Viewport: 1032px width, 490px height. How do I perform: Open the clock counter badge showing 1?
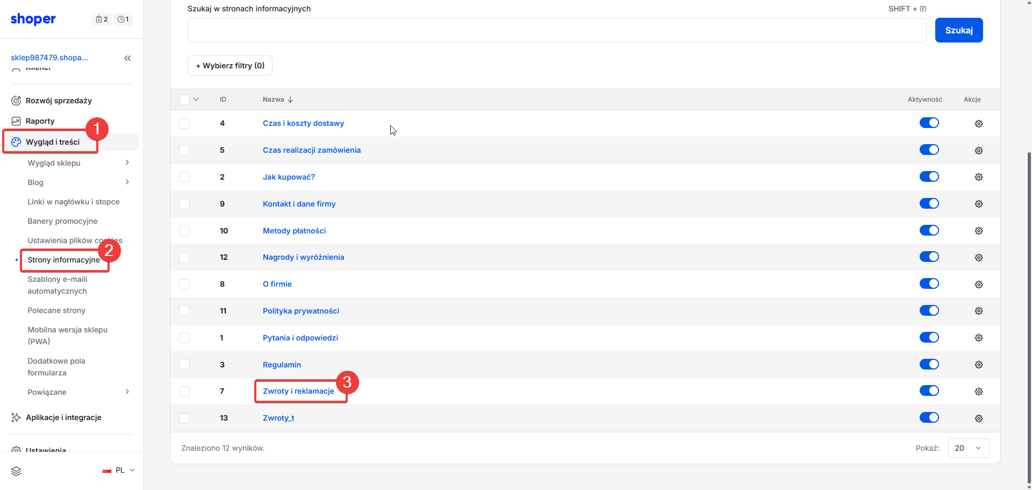(x=123, y=19)
